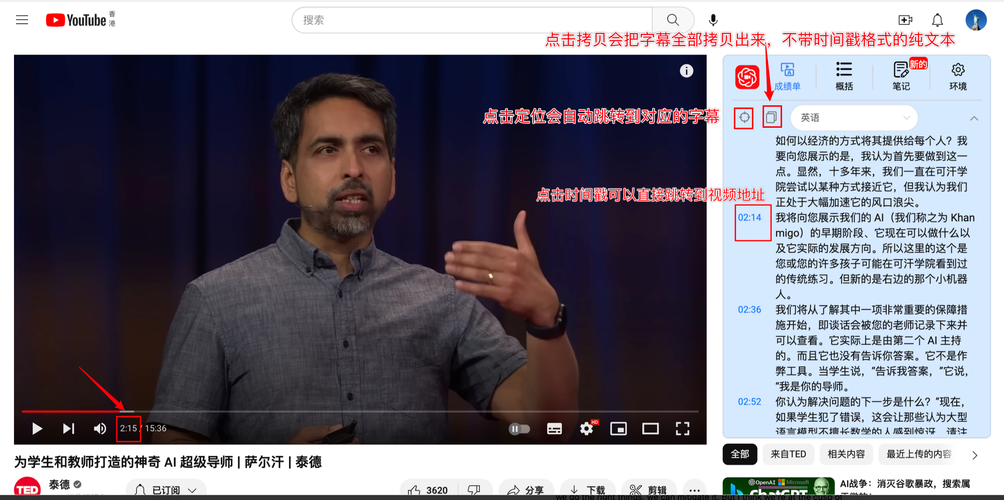Switch to the 概括 summary tab
The height and width of the screenshot is (500, 1004).
844,77
